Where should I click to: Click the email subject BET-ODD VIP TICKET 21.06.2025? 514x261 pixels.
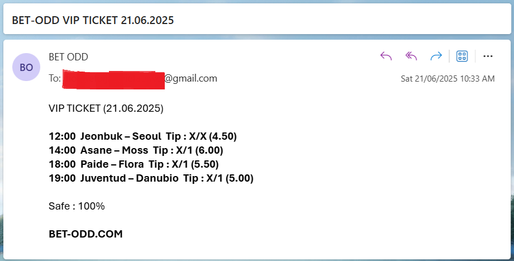click(93, 20)
